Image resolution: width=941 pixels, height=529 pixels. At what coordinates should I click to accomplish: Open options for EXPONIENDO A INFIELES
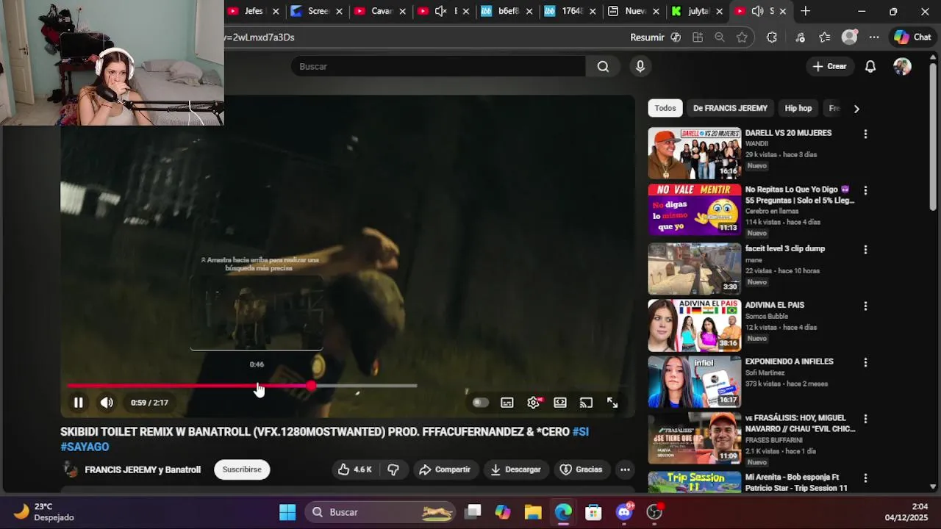point(865,362)
